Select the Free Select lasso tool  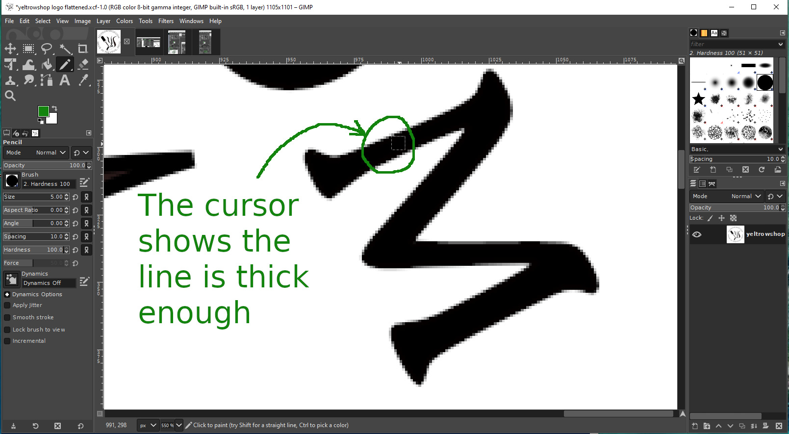click(47, 49)
